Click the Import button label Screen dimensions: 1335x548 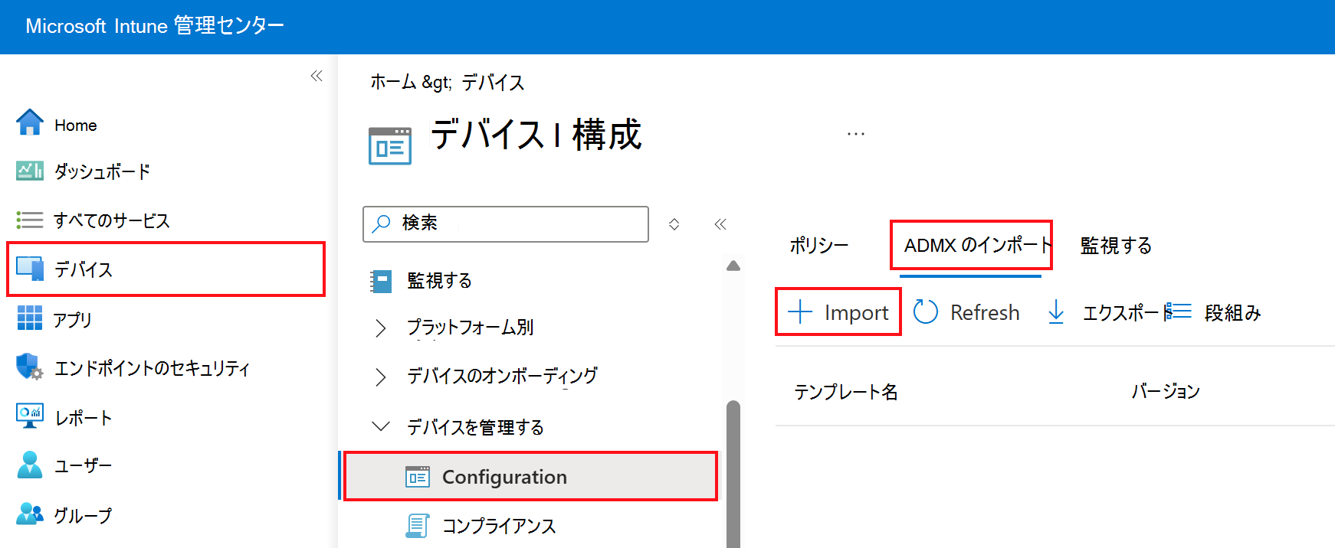click(x=856, y=313)
